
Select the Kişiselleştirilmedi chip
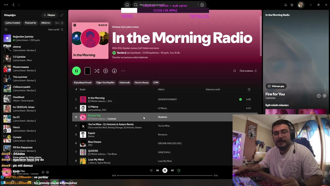[x=82, y=82]
